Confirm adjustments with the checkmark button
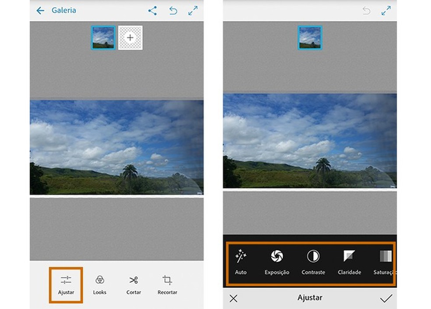431x309 pixels. [x=386, y=298]
